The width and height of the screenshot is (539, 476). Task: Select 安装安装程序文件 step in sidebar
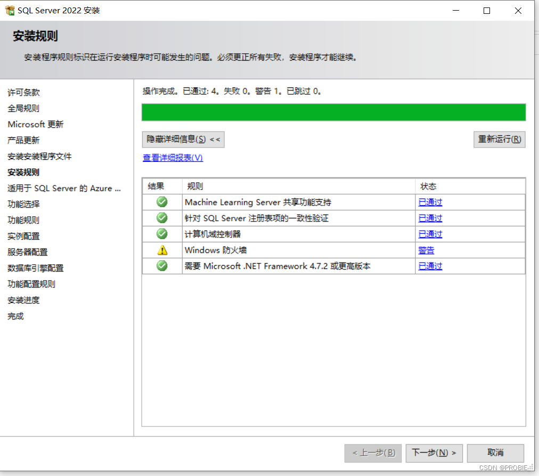39,157
